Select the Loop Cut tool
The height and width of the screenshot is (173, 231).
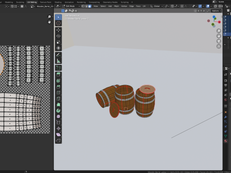(x=58, y=93)
